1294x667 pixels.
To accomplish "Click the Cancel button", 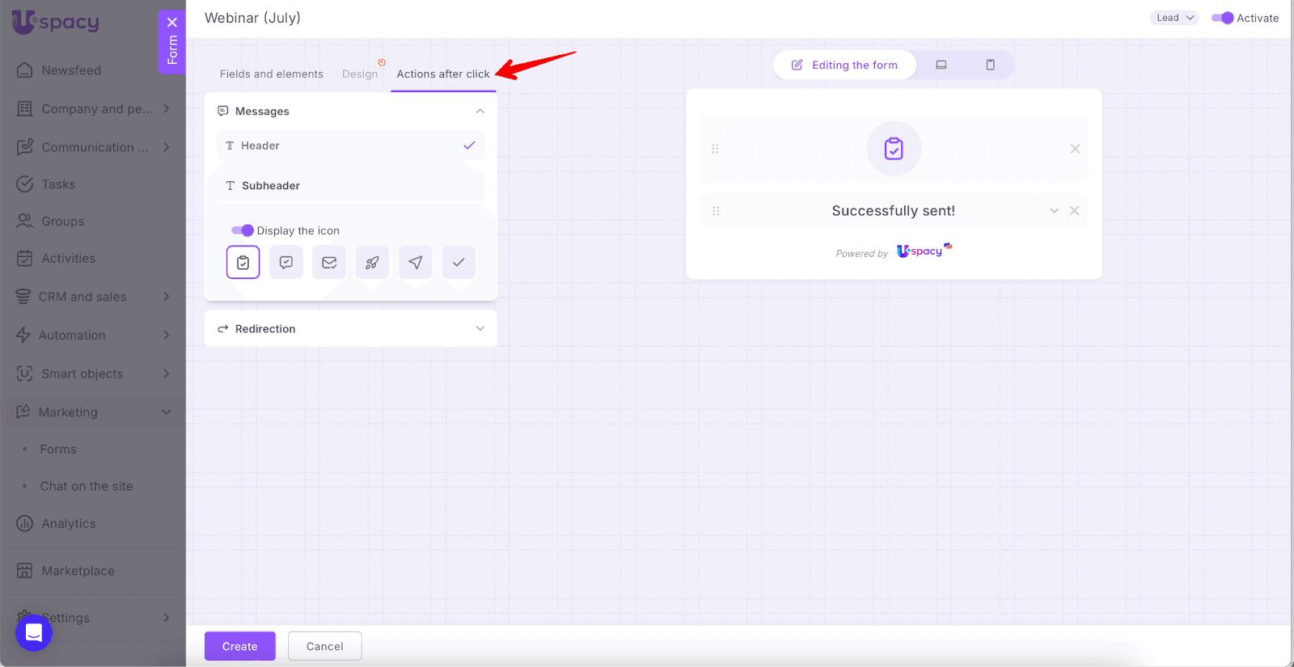I will [325, 646].
